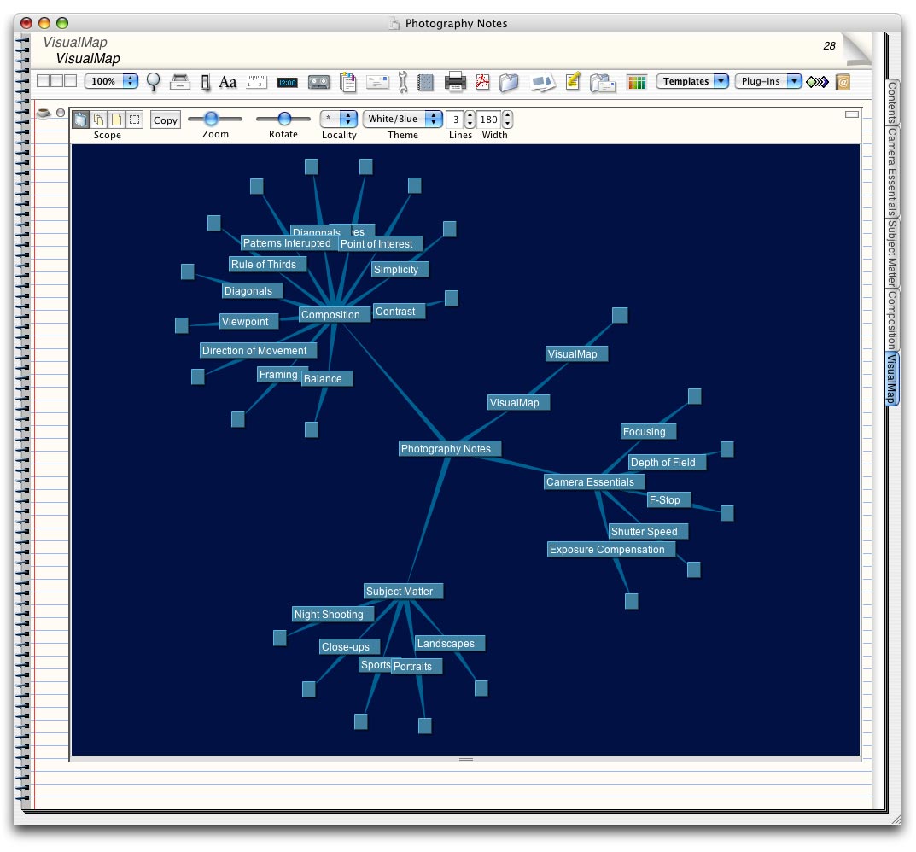Click the Copy button
Screen dimensions: 916x852
166,120
